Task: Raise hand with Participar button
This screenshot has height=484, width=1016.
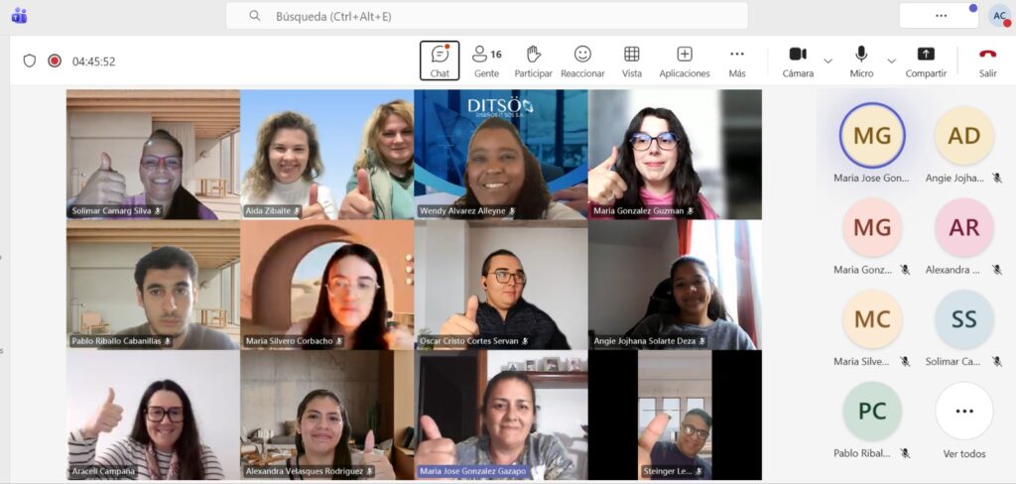Action: (x=533, y=60)
